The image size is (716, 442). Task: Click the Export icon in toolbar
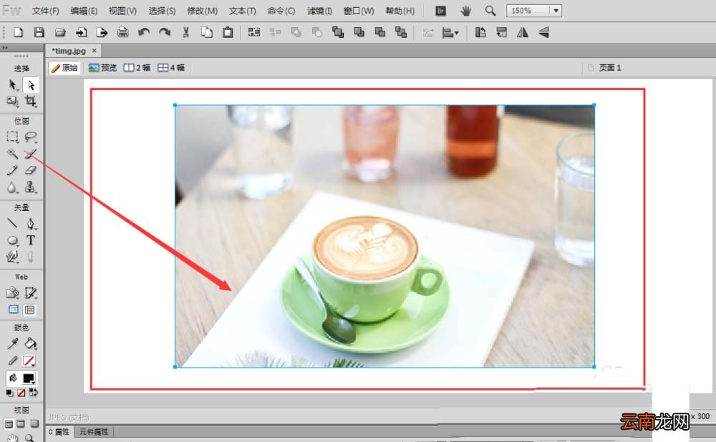102,32
